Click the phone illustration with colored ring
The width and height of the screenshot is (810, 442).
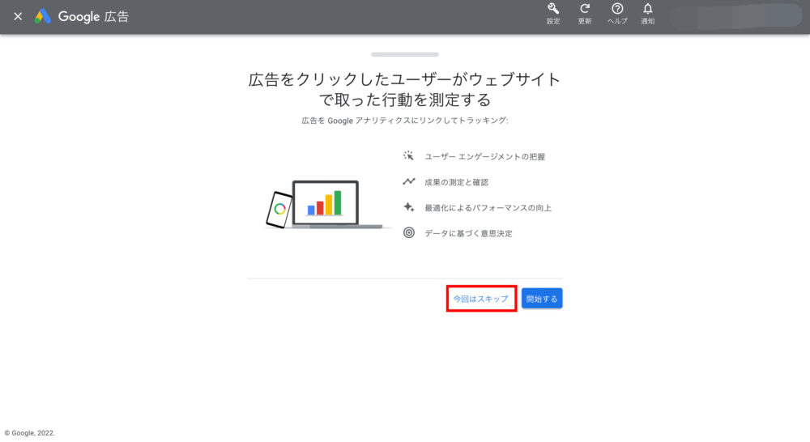tap(279, 210)
